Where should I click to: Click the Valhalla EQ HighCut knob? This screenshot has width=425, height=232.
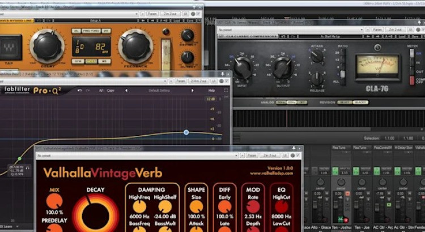282,206
